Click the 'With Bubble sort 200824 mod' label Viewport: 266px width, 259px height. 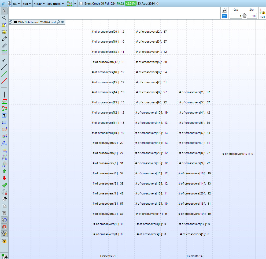(37, 22)
